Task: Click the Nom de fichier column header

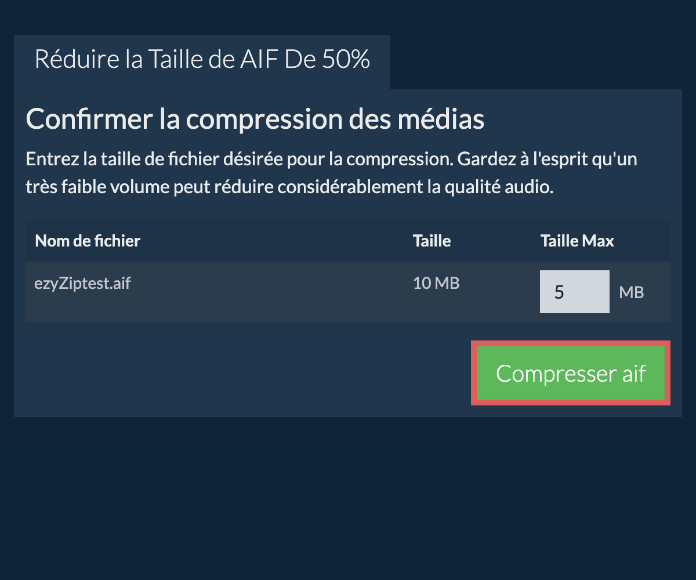Action: point(88,241)
